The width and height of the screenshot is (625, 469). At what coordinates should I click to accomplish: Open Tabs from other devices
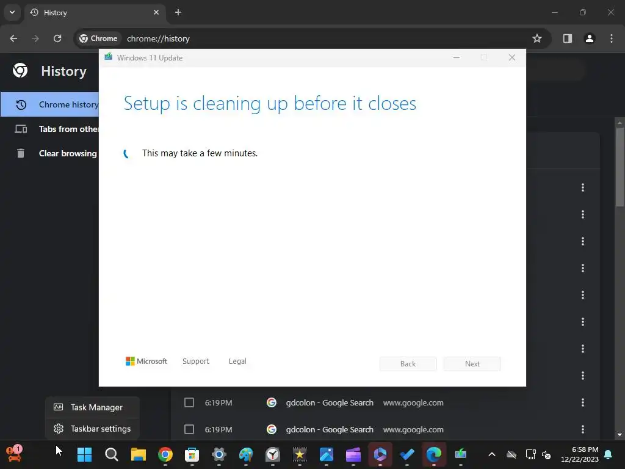50,129
